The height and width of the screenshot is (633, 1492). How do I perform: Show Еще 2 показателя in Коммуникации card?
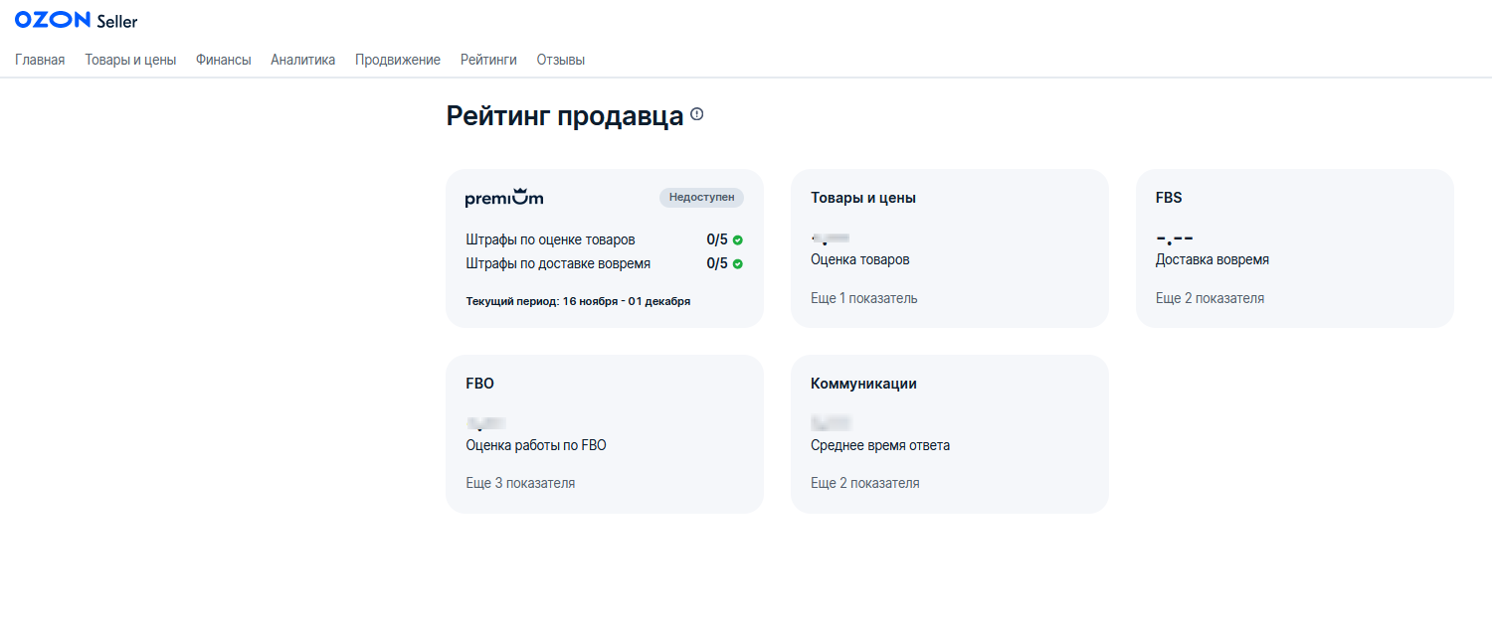click(865, 483)
